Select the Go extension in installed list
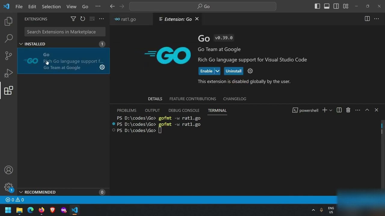Image resolution: width=385 pixels, height=216 pixels. click(x=63, y=61)
